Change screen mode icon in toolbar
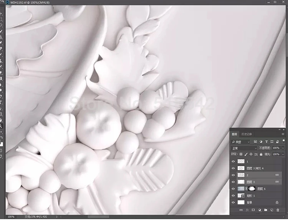The width and height of the screenshot is (288, 223). click(1, 156)
